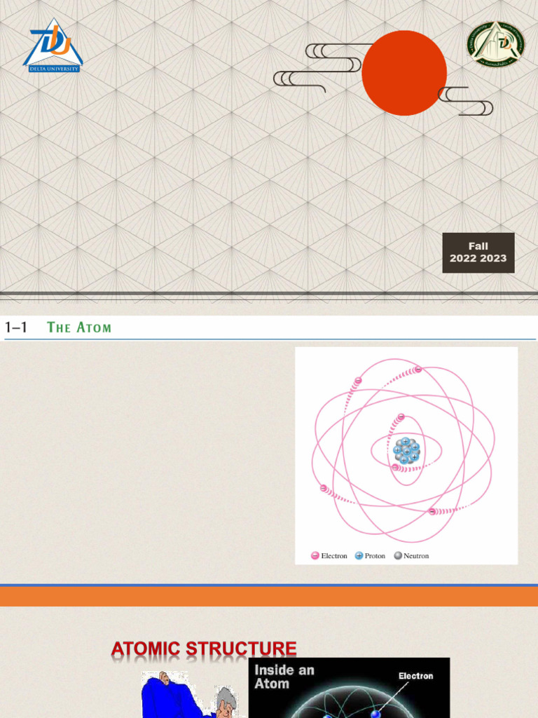Click the 'Inside an Atom' caption

point(284,677)
